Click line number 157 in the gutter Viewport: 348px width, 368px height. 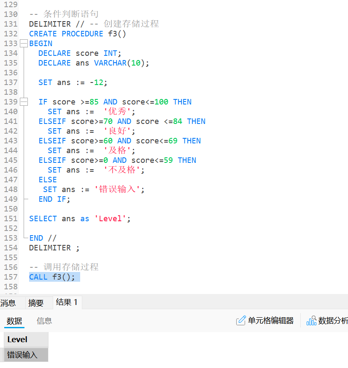pyautogui.click(x=11, y=277)
